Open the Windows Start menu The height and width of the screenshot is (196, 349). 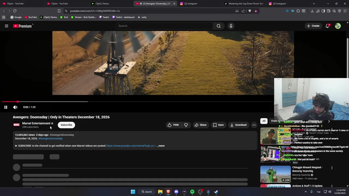point(133,192)
